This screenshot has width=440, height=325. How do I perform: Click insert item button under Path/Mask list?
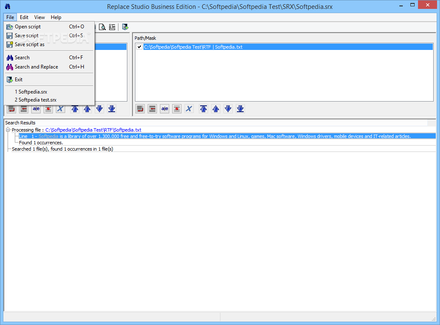pos(152,109)
